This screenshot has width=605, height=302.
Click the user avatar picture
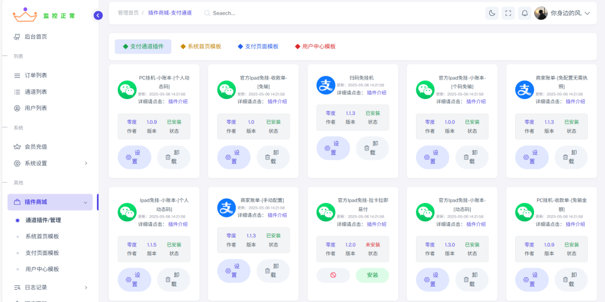point(541,13)
